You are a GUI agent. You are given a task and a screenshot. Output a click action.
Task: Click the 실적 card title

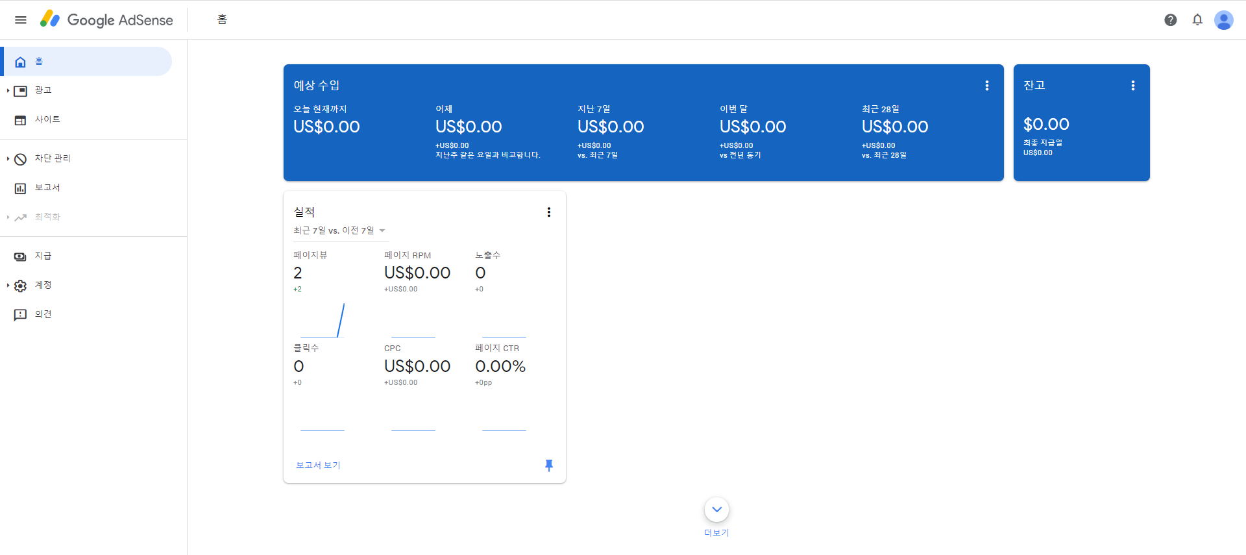[x=304, y=212]
